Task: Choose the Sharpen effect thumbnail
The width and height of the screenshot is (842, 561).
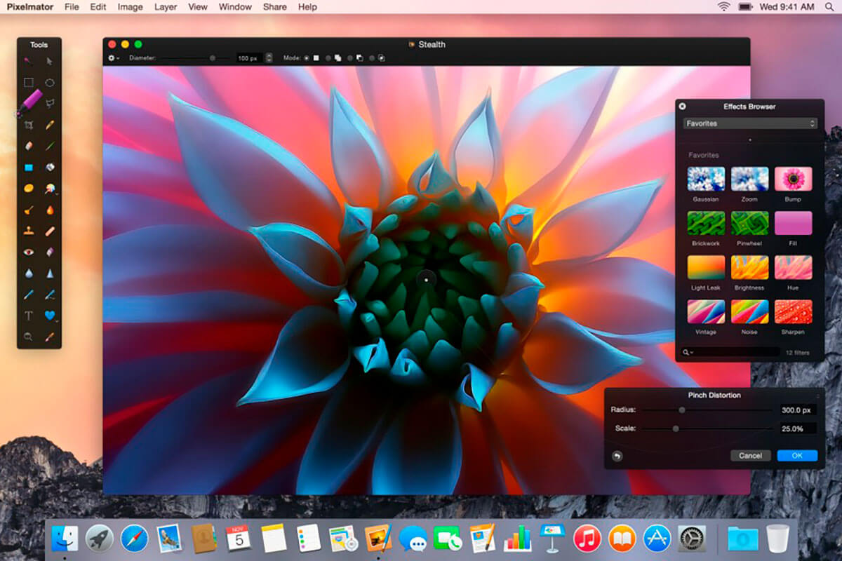Action: point(793,311)
